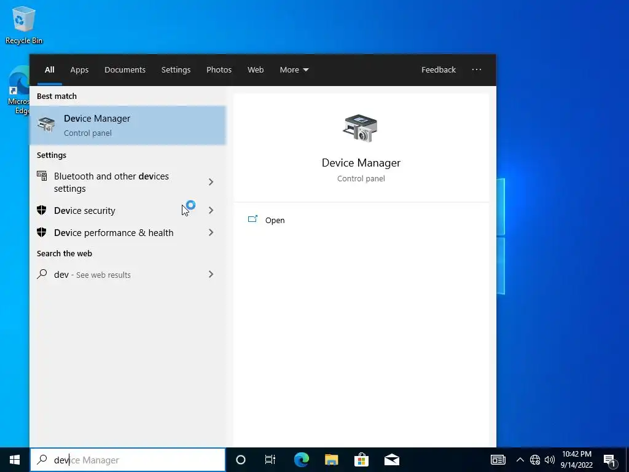Expand Device security chevron
The image size is (629, 472).
point(211,210)
